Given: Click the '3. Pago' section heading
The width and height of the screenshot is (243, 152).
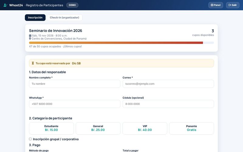Looking at the screenshot, I should tap(35, 145).
